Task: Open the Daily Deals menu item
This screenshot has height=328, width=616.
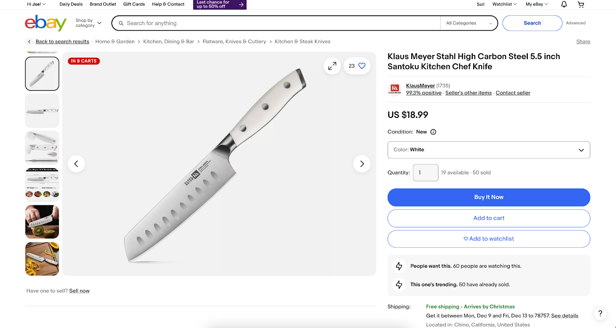Action: [x=71, y=4]
